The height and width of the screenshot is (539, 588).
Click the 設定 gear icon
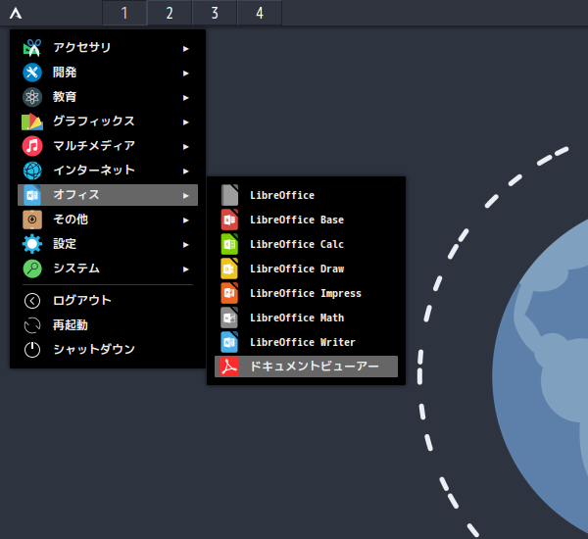coord(32,244)
